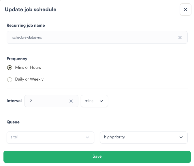Click the chevron arrow in site1 field
The width and height of the screenshot is (194, 166).
(x=88, y=138)
